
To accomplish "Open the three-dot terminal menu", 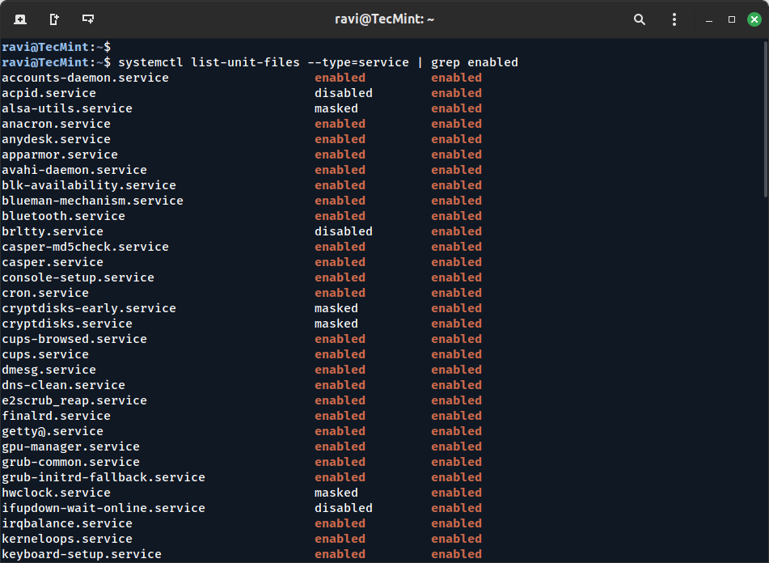I will 674,19.
